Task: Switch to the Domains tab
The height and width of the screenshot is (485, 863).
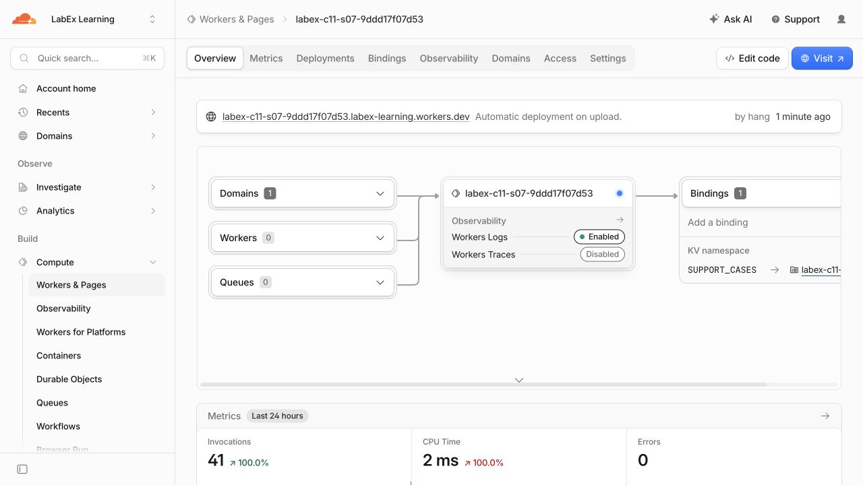Action: click(511, 59)
